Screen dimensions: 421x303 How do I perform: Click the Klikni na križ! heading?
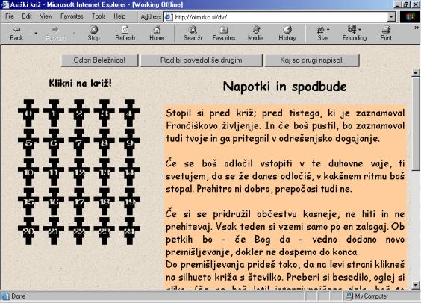[x=80, y=83]
